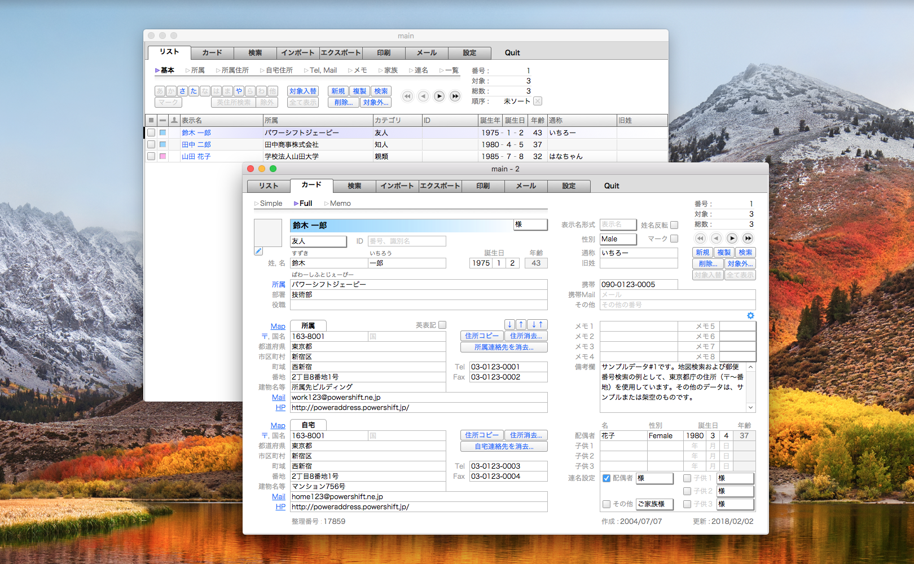
Task: Click Quit in main - 2 window
Action: 612,186
